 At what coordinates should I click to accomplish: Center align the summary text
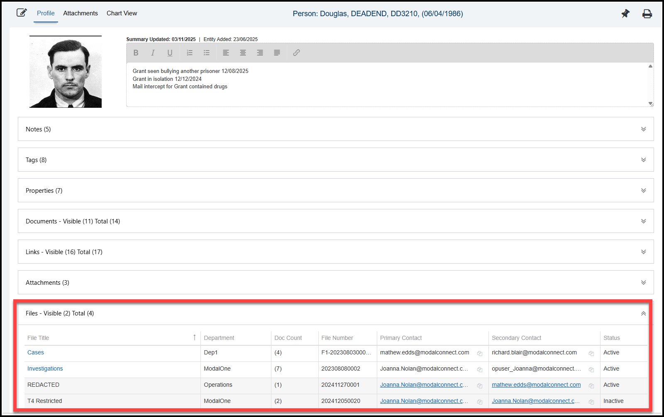coord(243,53)
